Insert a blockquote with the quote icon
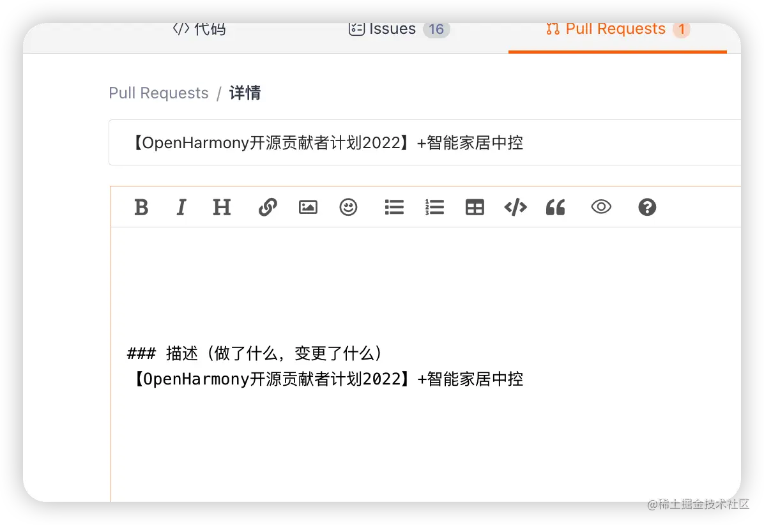This screenshot has width=764, height=525. [556, 208]
